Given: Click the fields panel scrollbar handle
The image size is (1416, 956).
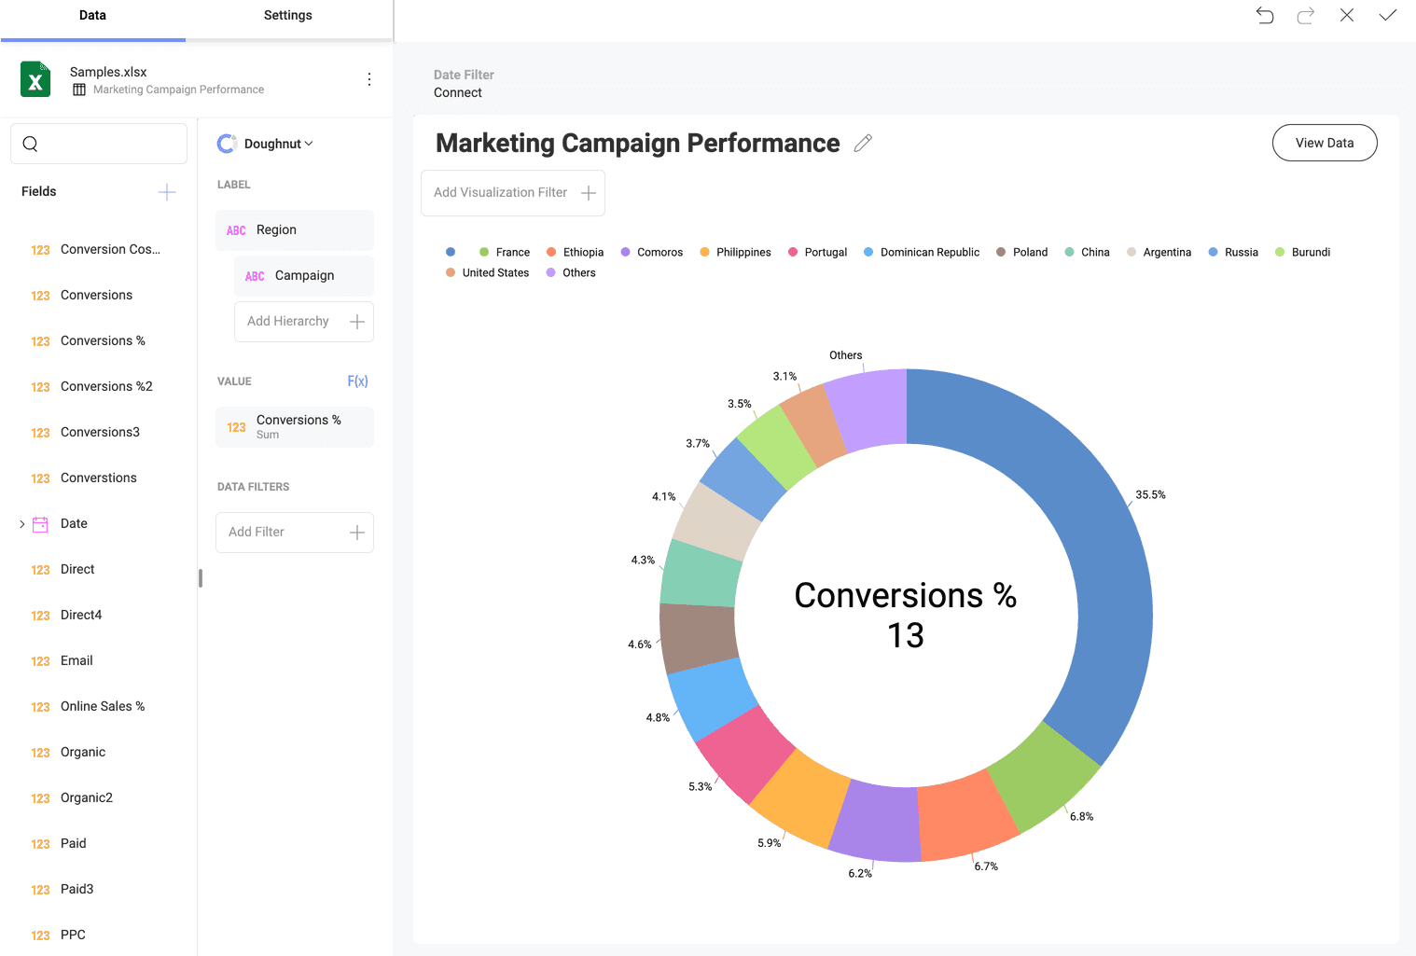Looking at the screenshot, I should pos(201,578).
